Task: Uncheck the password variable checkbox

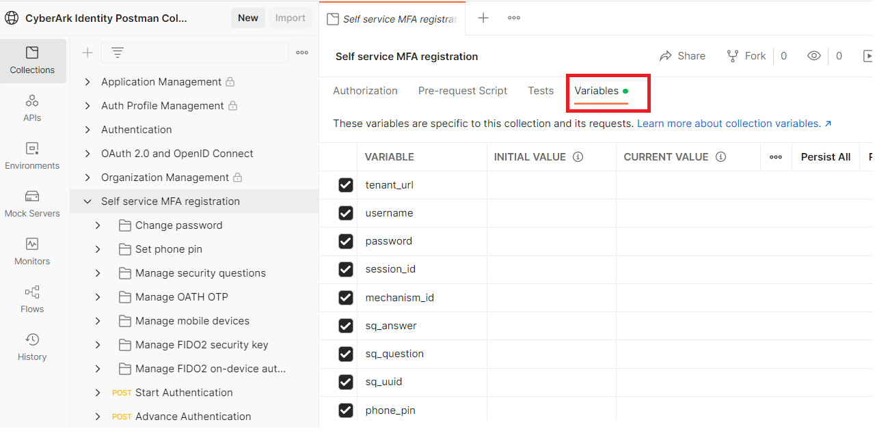Action: click(x=346, y=241)
